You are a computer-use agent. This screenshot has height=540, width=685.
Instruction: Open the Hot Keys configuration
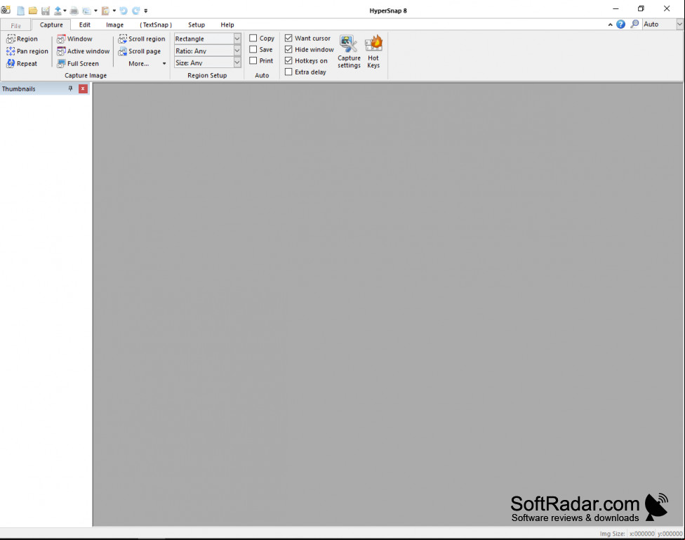click(x=373, y=51)
